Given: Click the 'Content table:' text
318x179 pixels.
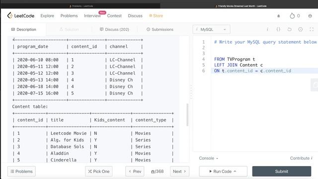Looking at the screenshot, I should click(x=30, y=106).
